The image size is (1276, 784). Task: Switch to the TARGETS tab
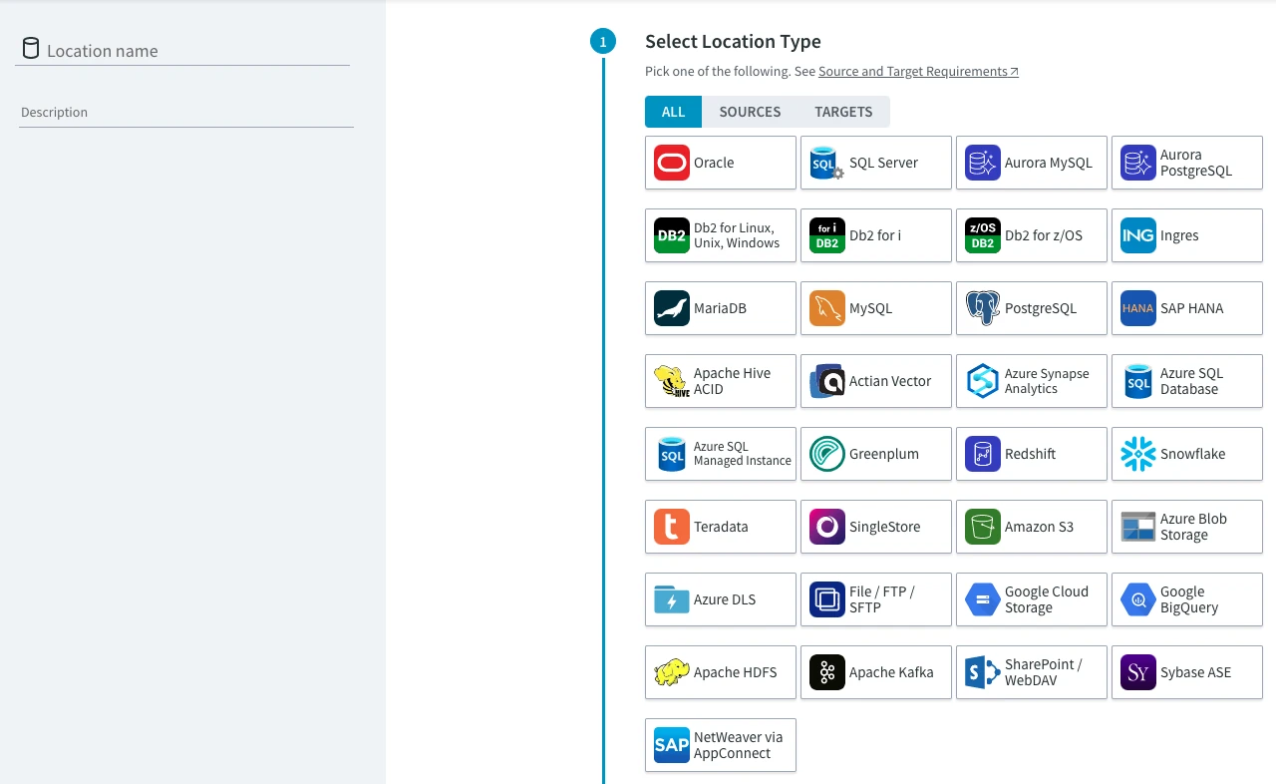coord(842,112)
